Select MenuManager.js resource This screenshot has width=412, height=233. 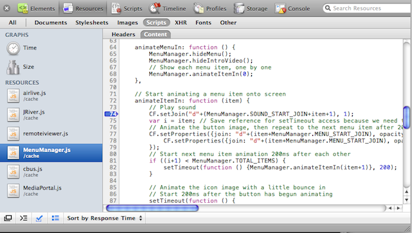[51, 153]
